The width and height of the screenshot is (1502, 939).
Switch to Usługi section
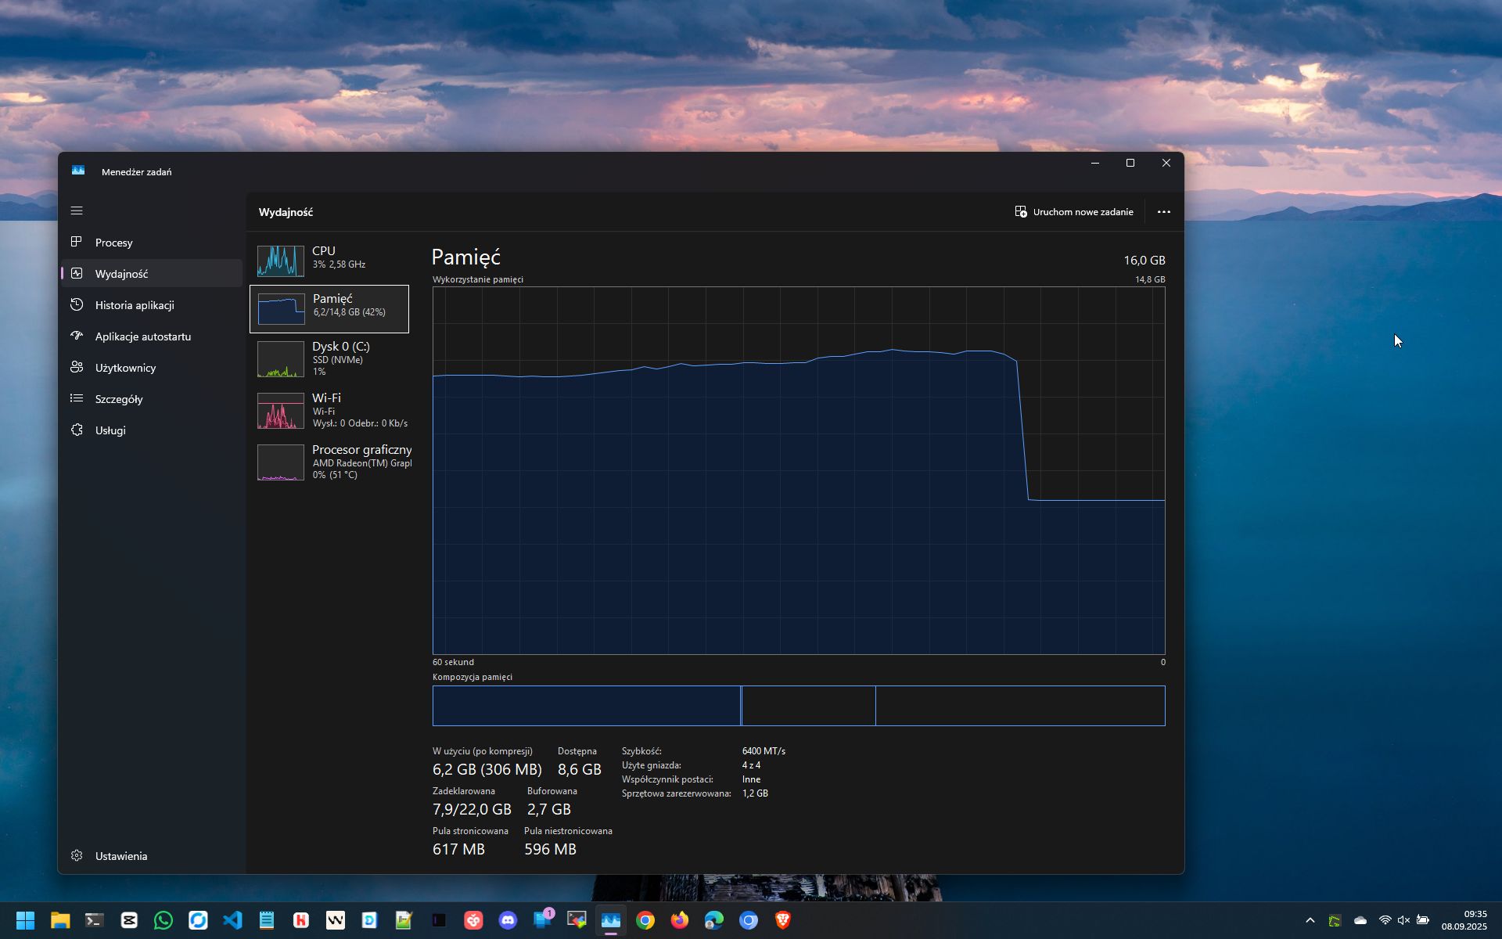[x=110, y=430]
